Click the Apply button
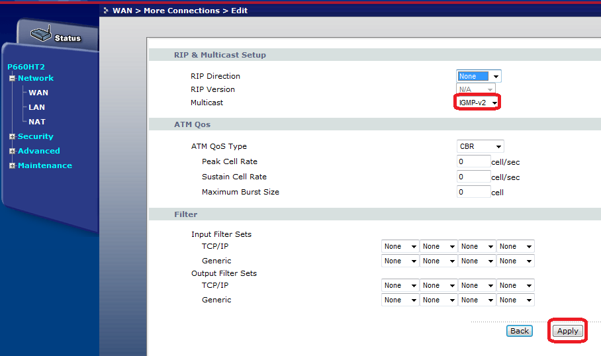601x356 pixels. [x=568, y=331]
